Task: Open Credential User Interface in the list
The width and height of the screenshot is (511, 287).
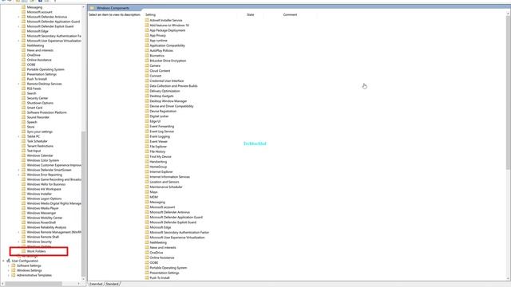Action: click(167, 81)
